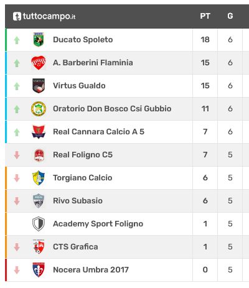Click the Torgiano Calcio shield crest
Image resolution: width=249 pixels, height=288 pixels.
click(39, 178)
